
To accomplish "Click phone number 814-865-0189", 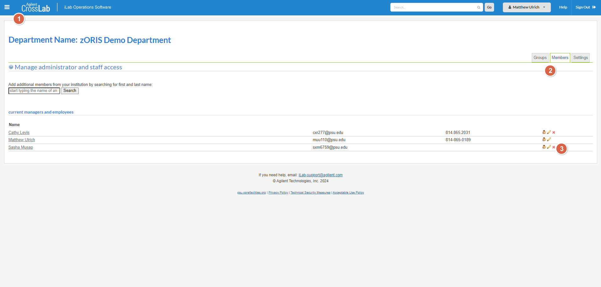I will [458, 140].
